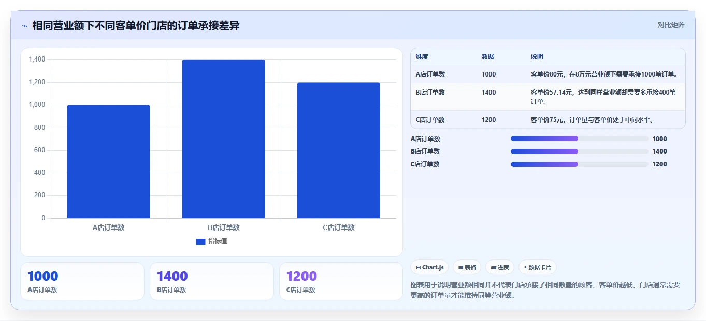Click the B店订单数 bar in the chart
Image resolution: width=706 pixels, height=321 pixels.
pyautogui.click(x=223, y=139)
